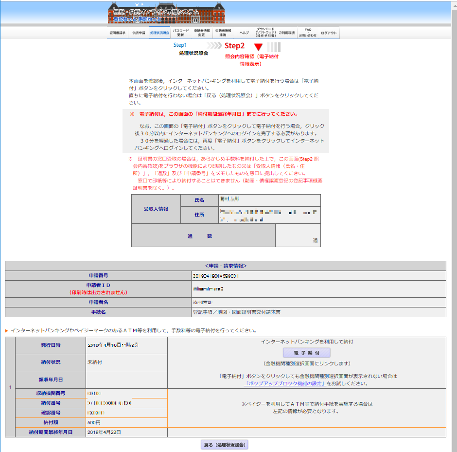Click the Step2 照会内容確認 heading

(x=235, y=46)
